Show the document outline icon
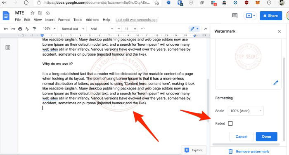 tap(8, 47)
